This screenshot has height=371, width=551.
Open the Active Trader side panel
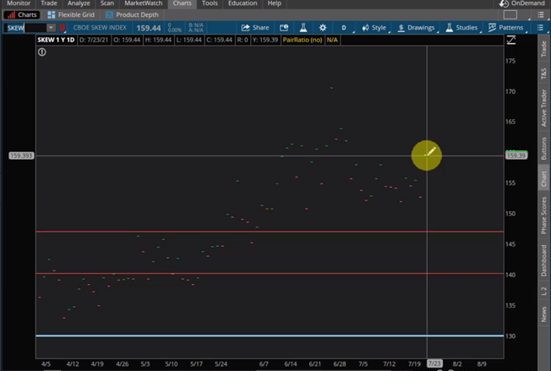click(x=543, y=107)
